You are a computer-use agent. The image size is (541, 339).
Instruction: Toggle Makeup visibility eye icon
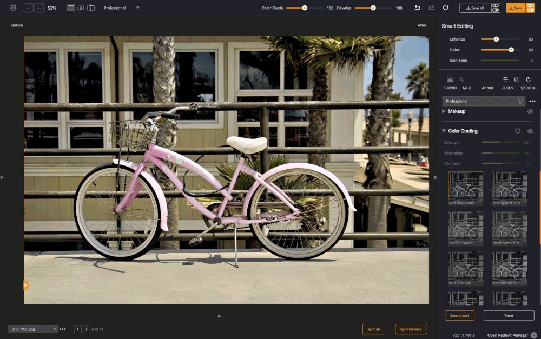[x=530, y=111]
